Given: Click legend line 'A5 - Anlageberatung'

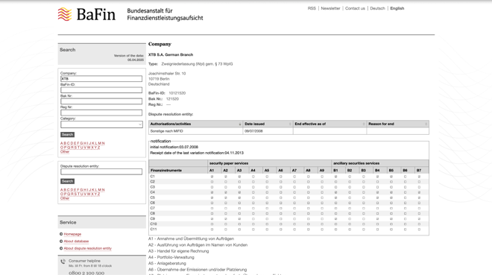Looking at the screenshot, I should click(x=167, y=263).
